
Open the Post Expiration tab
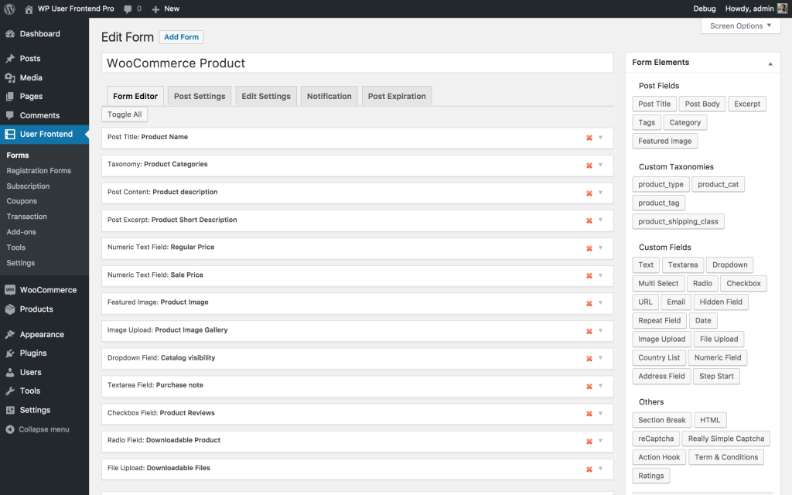(x=397, y=96)
